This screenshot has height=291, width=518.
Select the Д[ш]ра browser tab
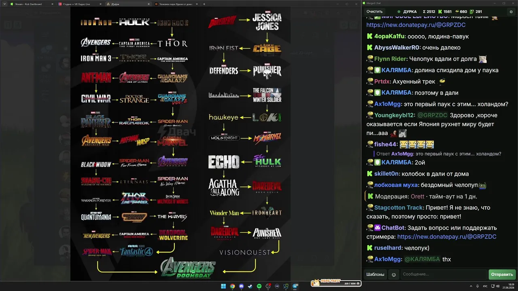point(128,4)
